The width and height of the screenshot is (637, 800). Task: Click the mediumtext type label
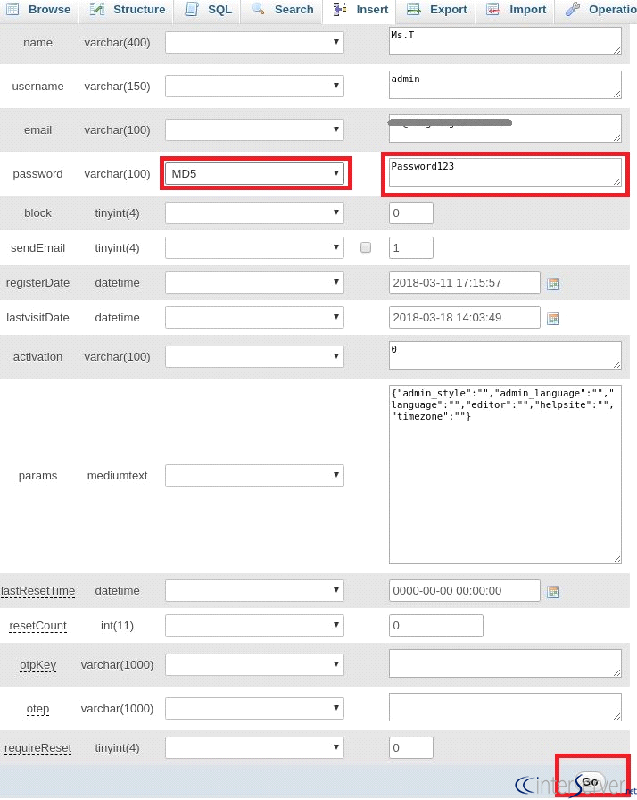click(x=117, y=476)
